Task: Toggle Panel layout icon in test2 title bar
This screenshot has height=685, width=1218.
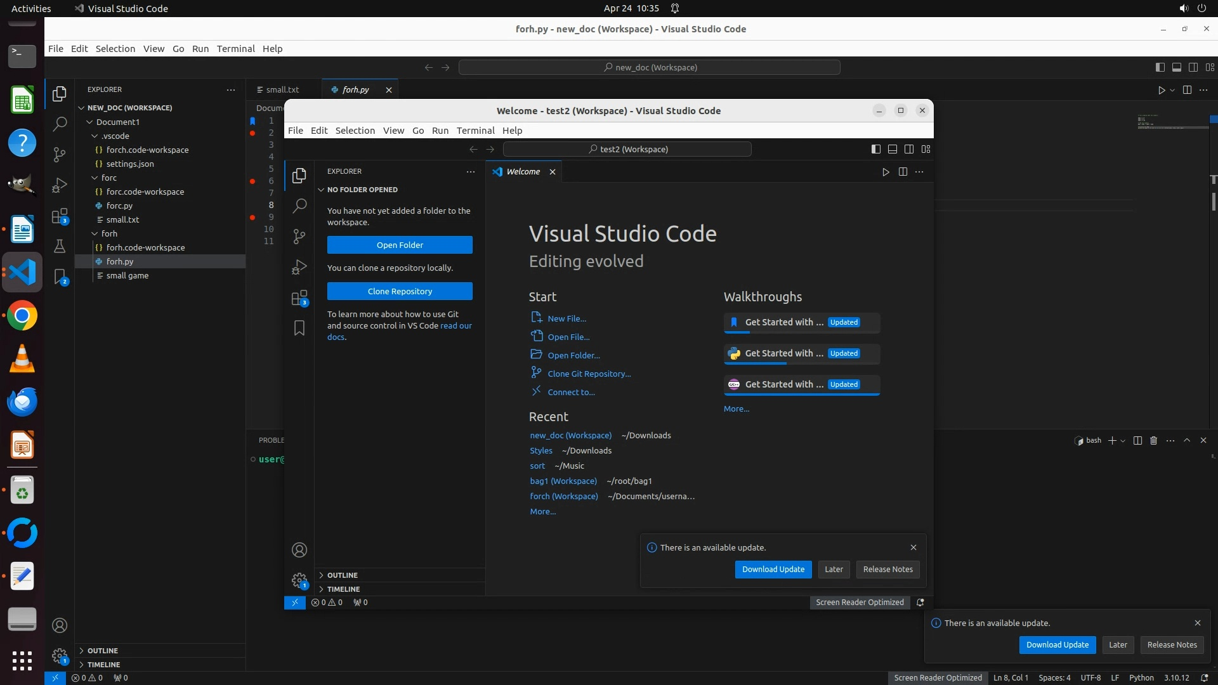Action: 893,149
